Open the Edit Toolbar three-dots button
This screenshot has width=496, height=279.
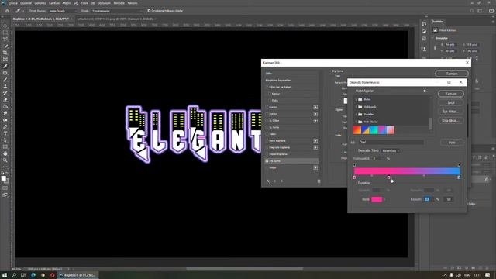pyautogui.click(x=5, y=167)
